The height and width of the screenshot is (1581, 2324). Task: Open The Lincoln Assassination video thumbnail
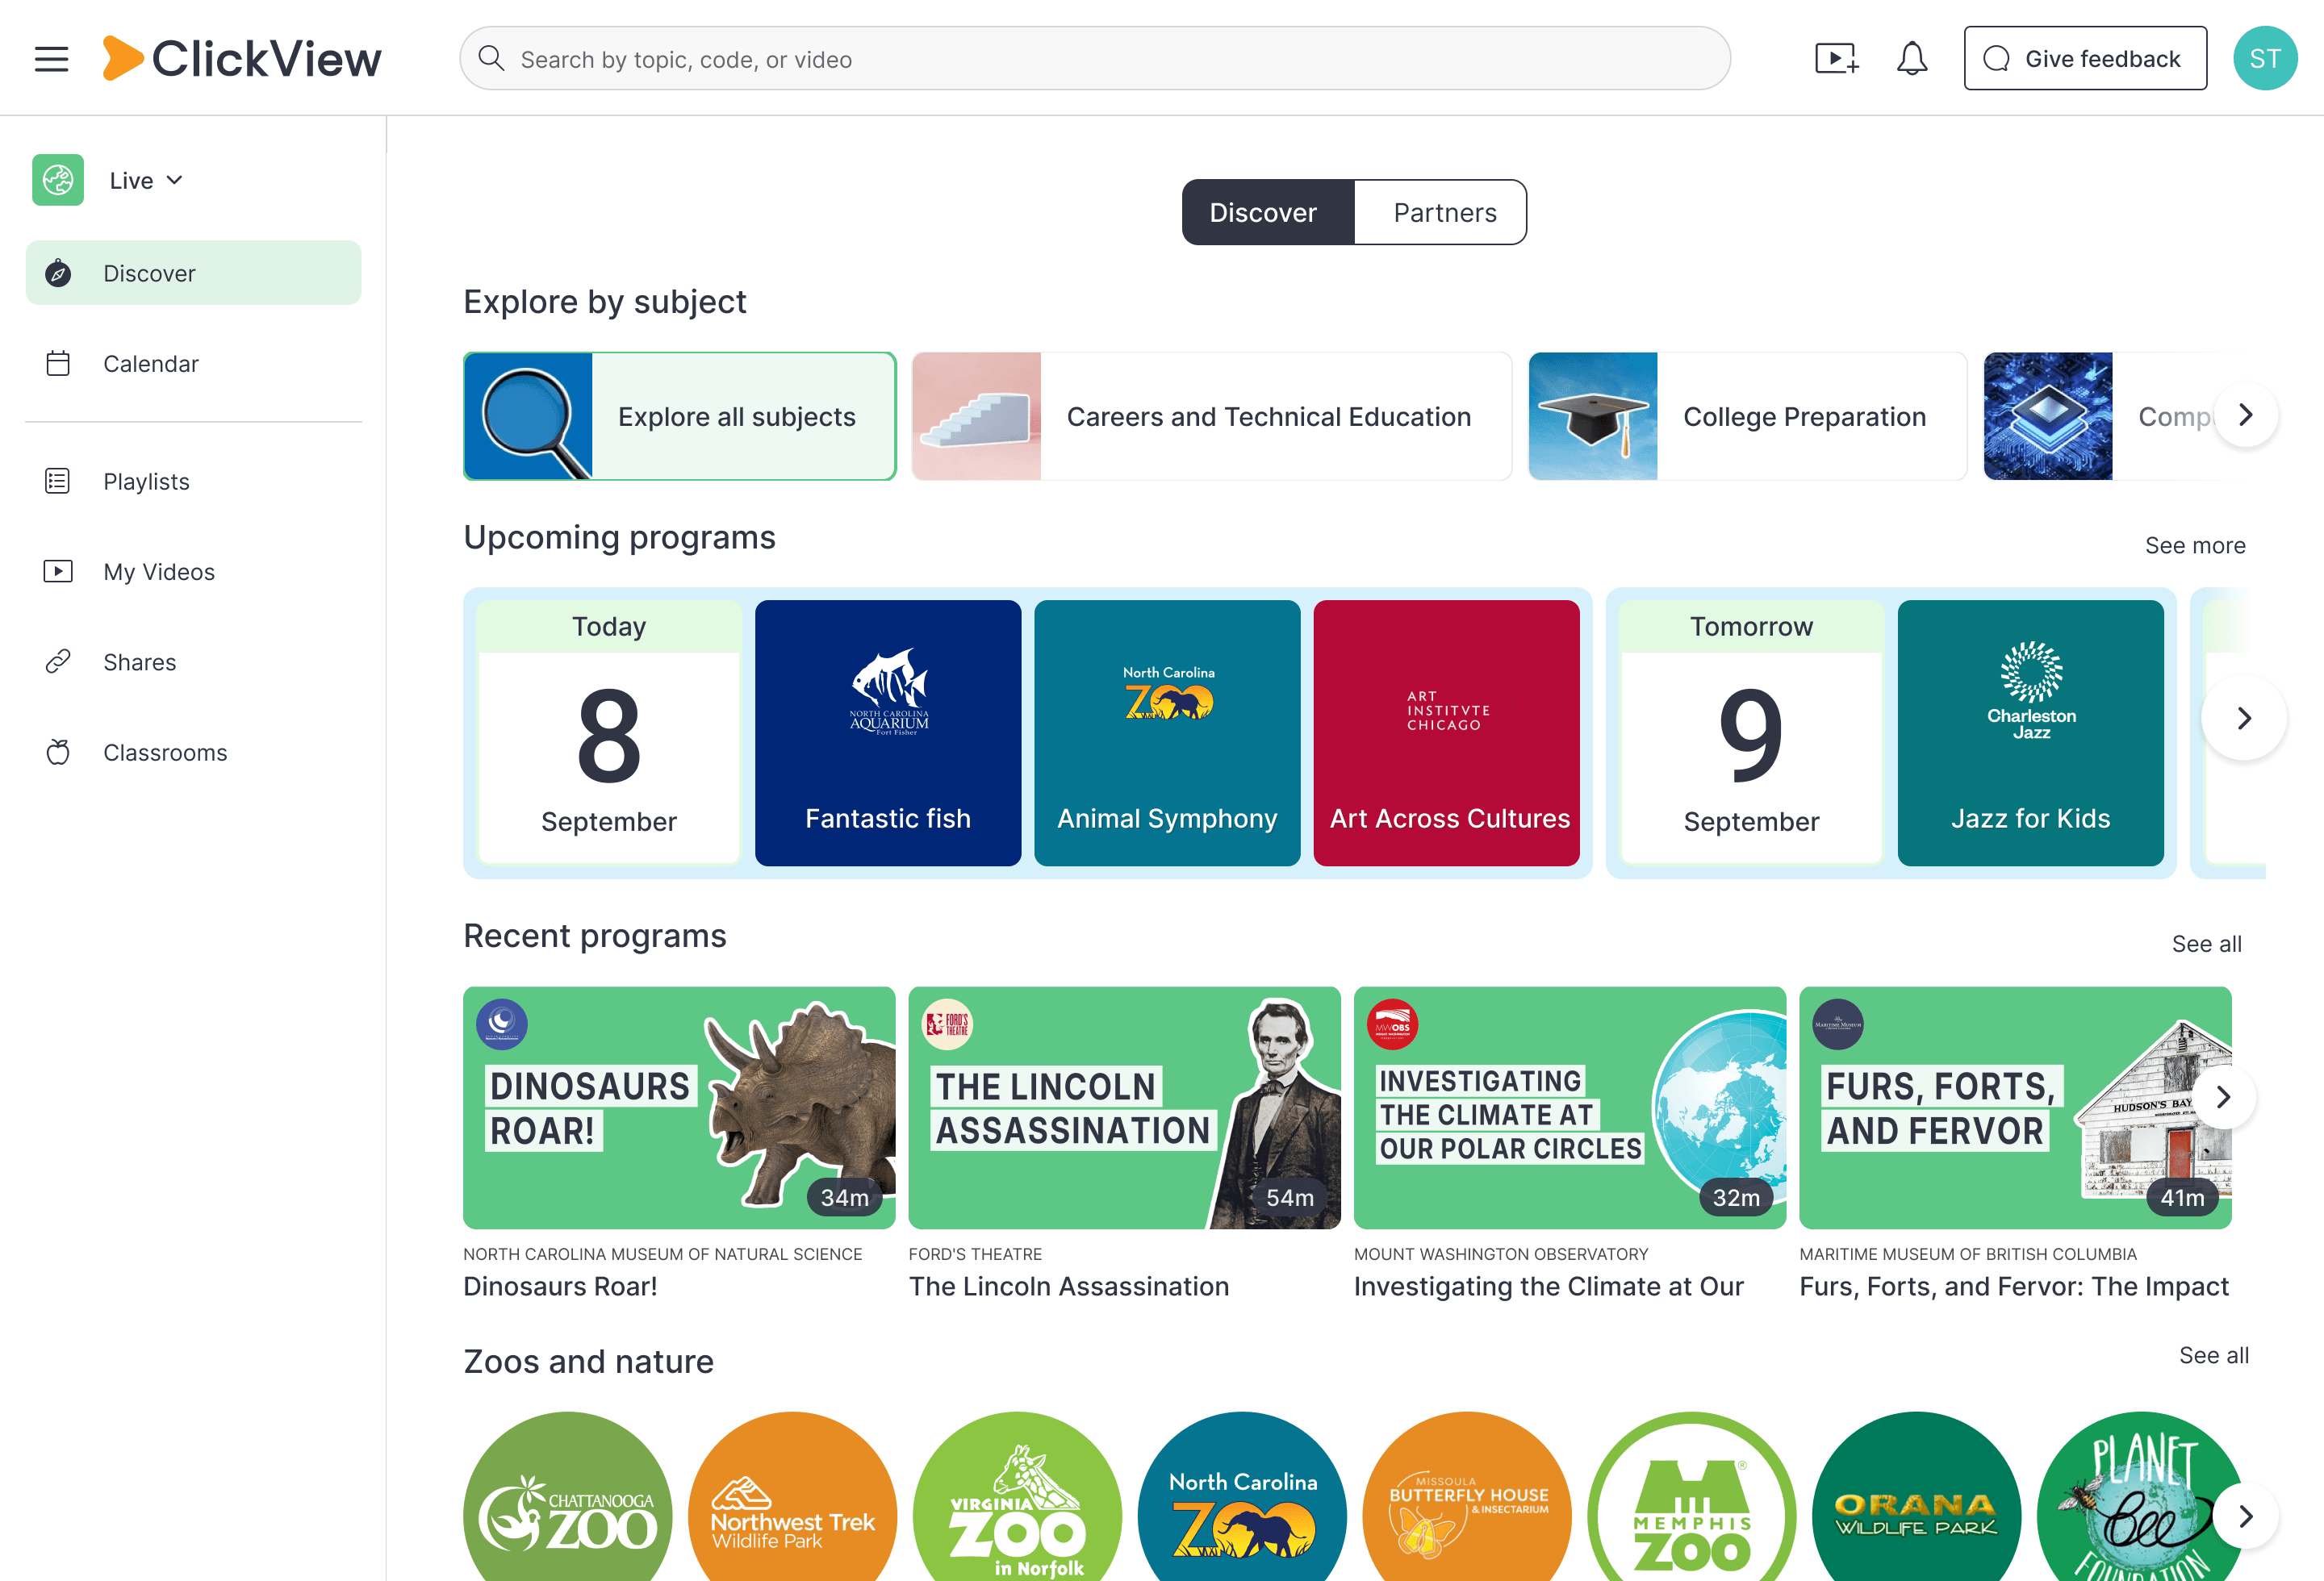[x=1125, y=1108]
